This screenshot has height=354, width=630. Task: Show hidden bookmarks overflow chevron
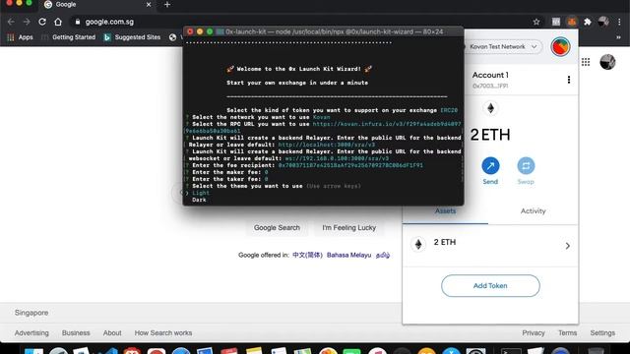pos(619,37)
